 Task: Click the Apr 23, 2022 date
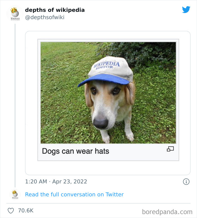coord(70,182)
